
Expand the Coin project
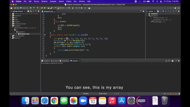click(x=11, y=18)
